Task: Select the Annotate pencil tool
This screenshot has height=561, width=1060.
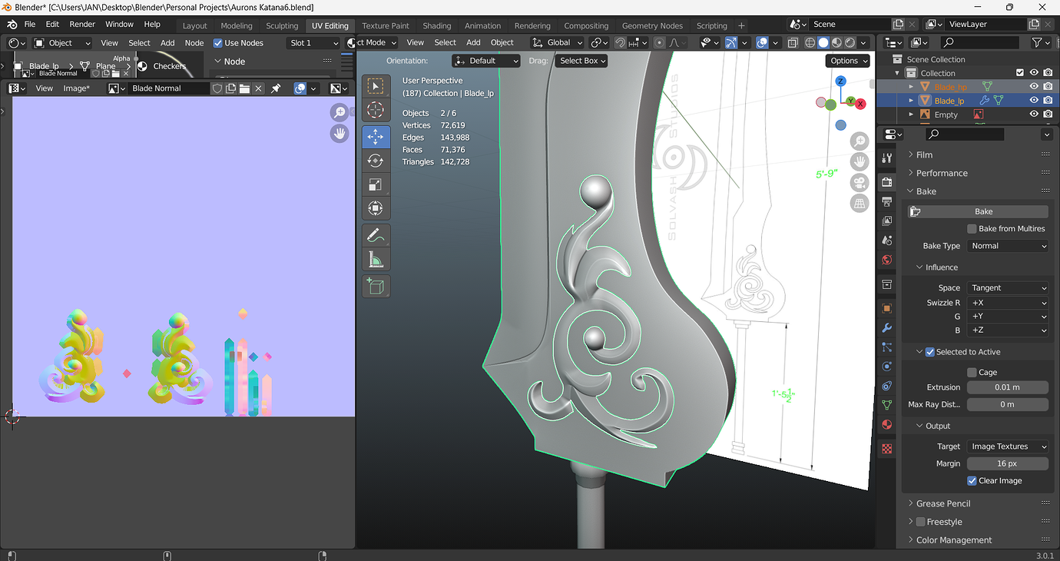Action: click(376, 235)
